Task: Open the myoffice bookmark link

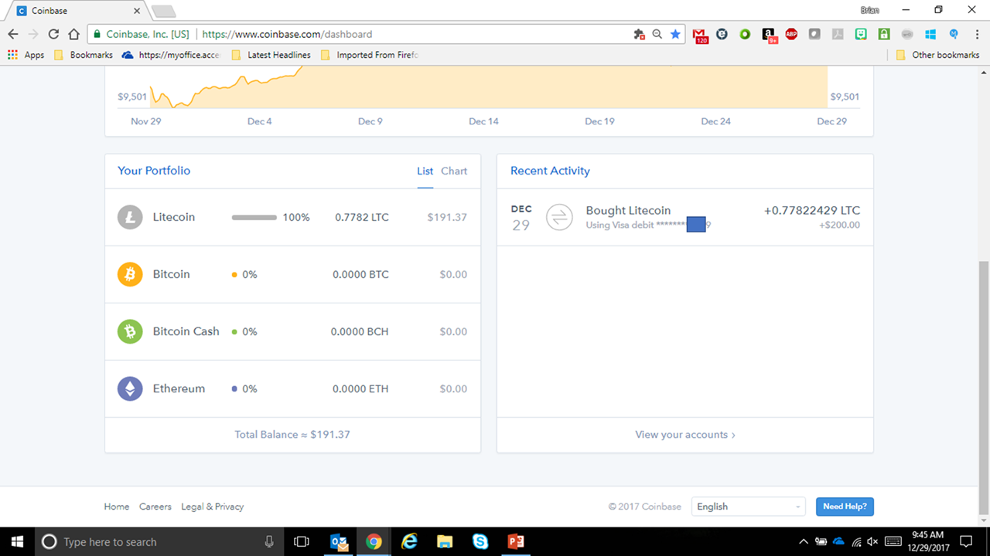Action: click(172, 55)
